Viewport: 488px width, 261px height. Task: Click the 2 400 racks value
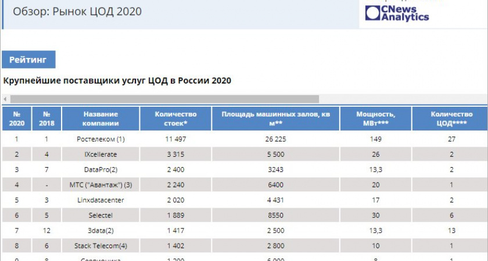[176, 169]
